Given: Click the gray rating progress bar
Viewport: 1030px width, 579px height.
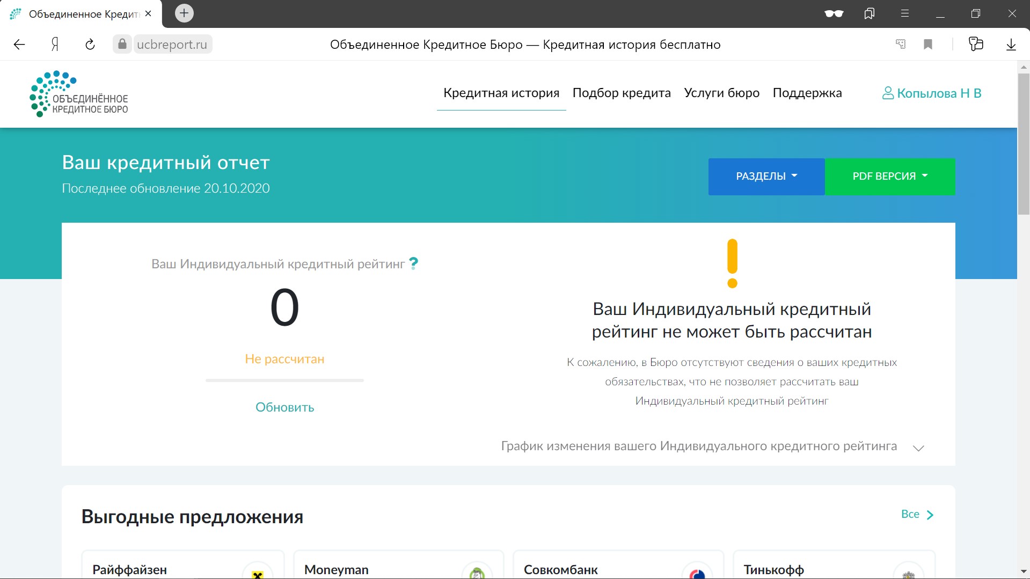Looking at the screenshot, I should [x=284, y=380].
